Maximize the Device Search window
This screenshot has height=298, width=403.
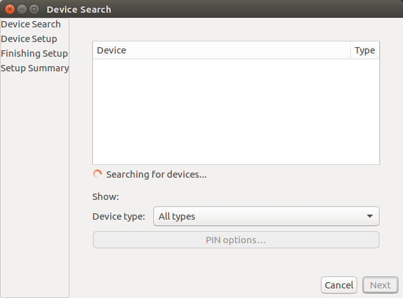[34, 10]
